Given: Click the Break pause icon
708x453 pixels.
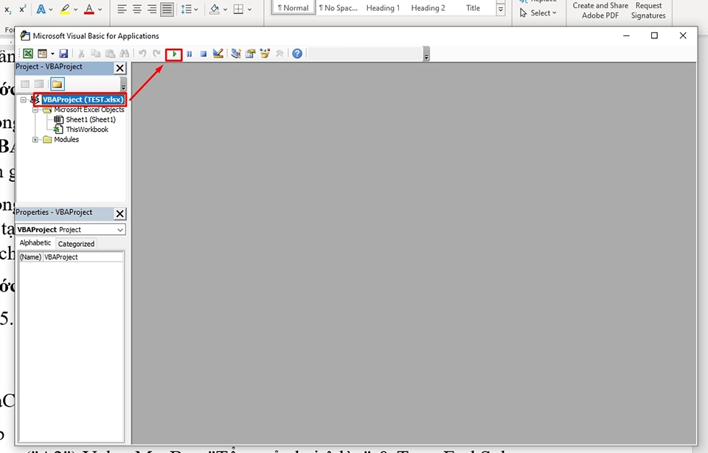Looking at the screenshot, I should (x=190, y=54).
